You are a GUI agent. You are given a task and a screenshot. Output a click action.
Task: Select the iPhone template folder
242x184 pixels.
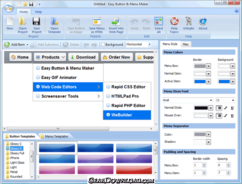tap(13, 158)
